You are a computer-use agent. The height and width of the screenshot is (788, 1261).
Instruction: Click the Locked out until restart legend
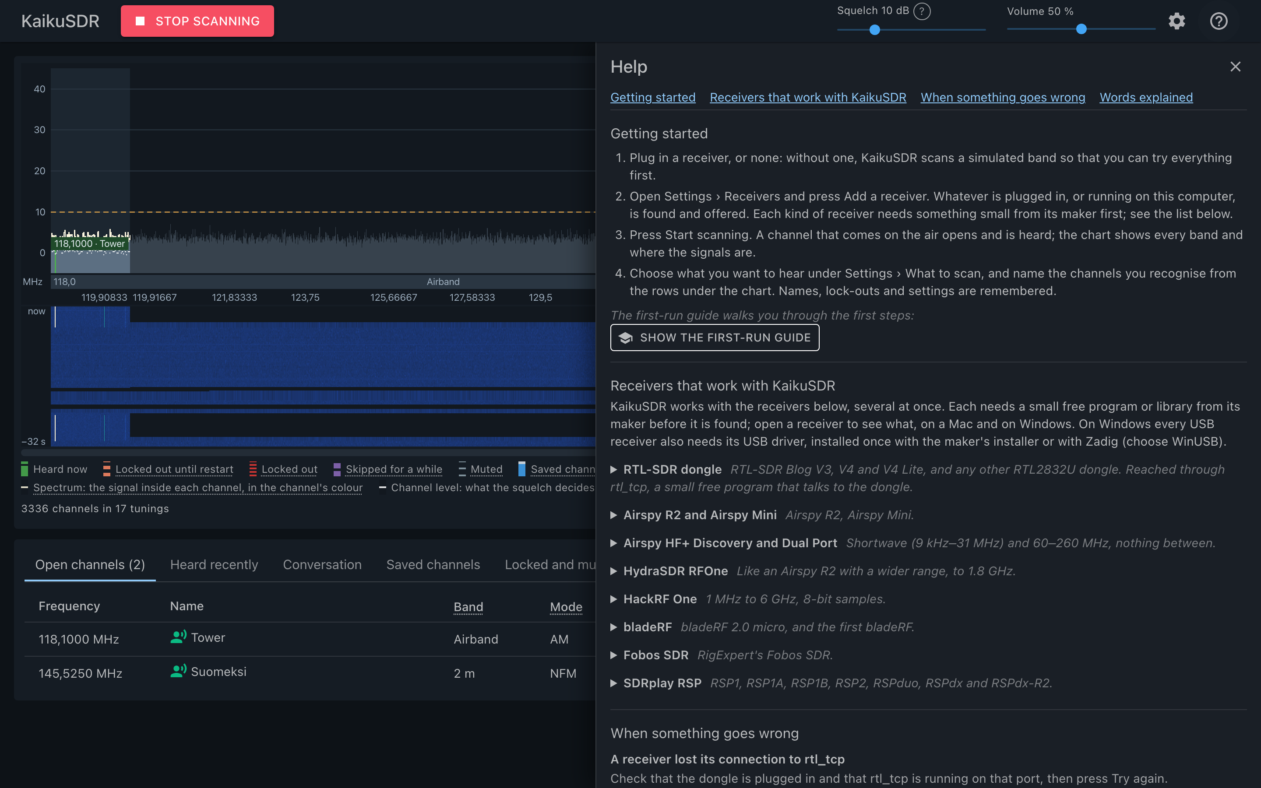tap(174, 469)
